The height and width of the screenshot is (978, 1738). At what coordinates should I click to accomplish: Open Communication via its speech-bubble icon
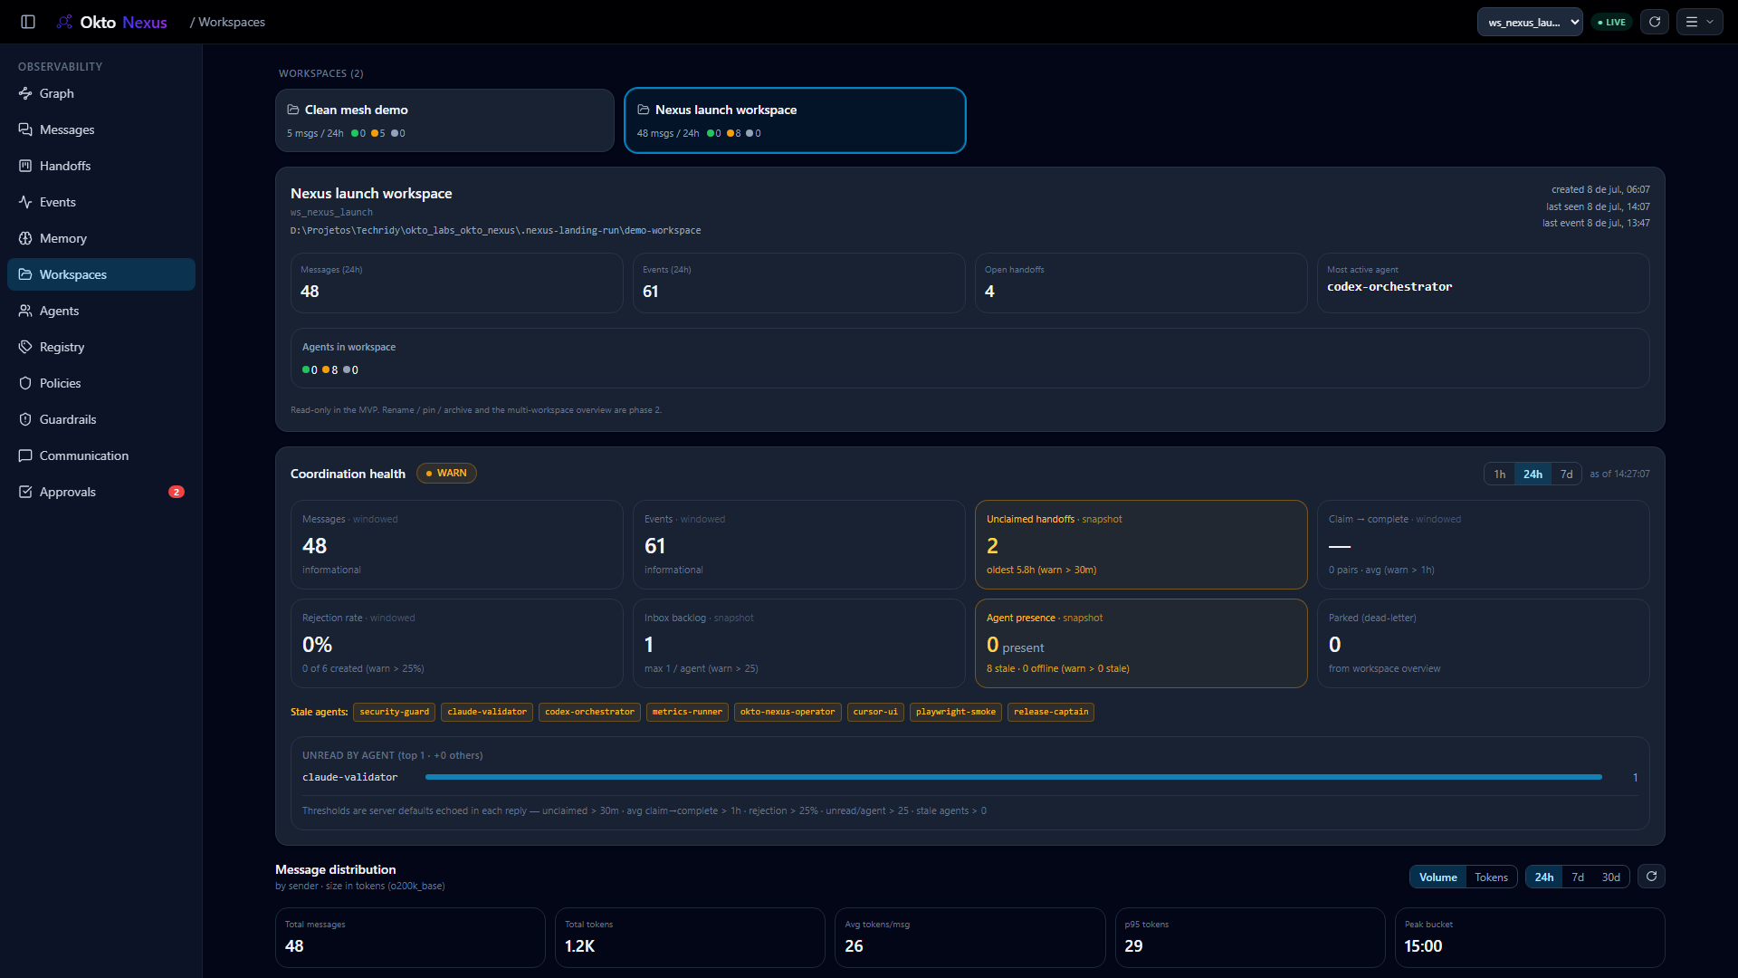coord(25,455)
